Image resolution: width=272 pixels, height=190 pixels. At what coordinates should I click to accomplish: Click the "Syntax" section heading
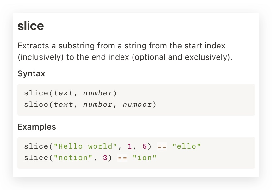[x=31, y=73]
